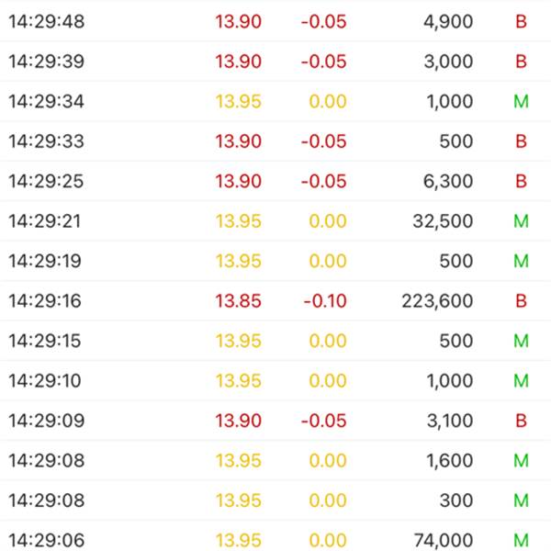
Task: Click the B marker for 14:29:39
Action: [x=521, y=62]
